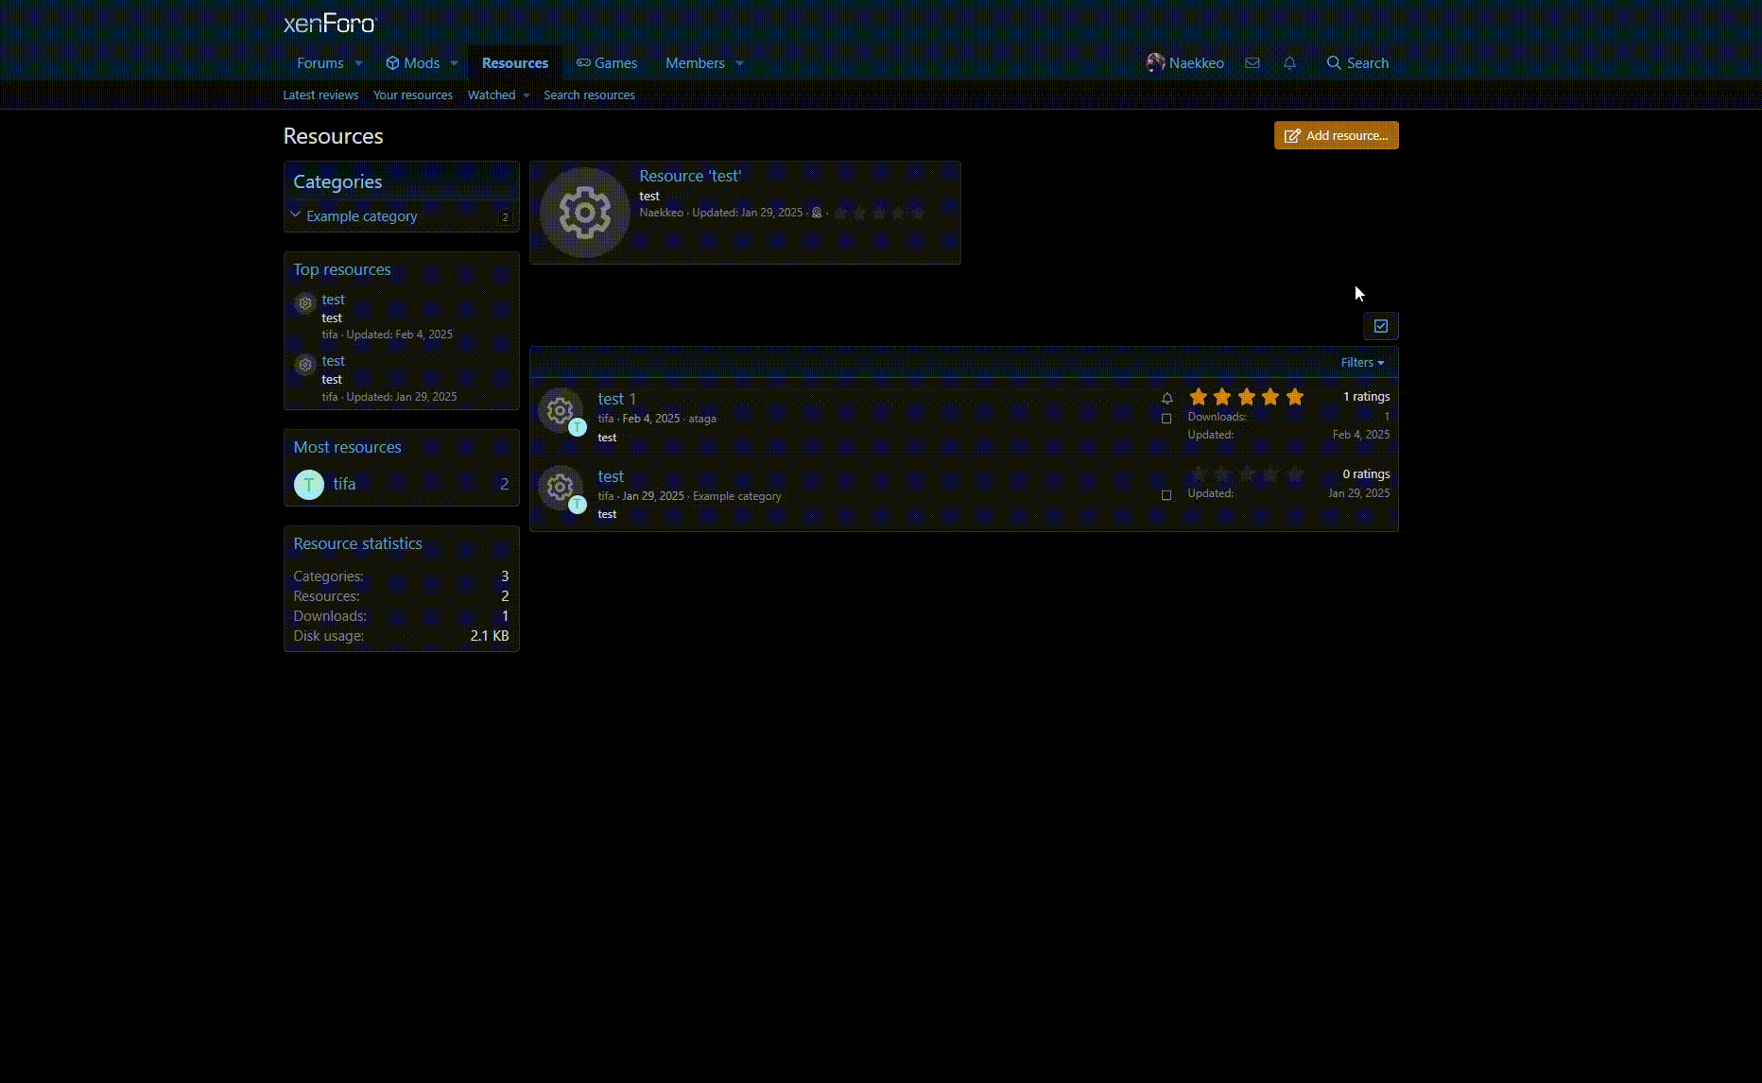Check the checkbox on the 'test' resource
1762x1083 pixels.
coord(1167,494)
